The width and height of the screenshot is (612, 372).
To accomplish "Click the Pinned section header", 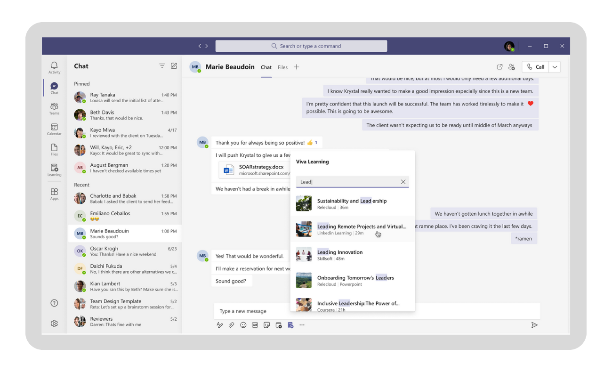I will 81,83.
